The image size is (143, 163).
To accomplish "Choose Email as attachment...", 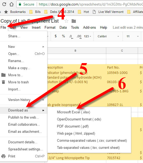I will point(24,131).
